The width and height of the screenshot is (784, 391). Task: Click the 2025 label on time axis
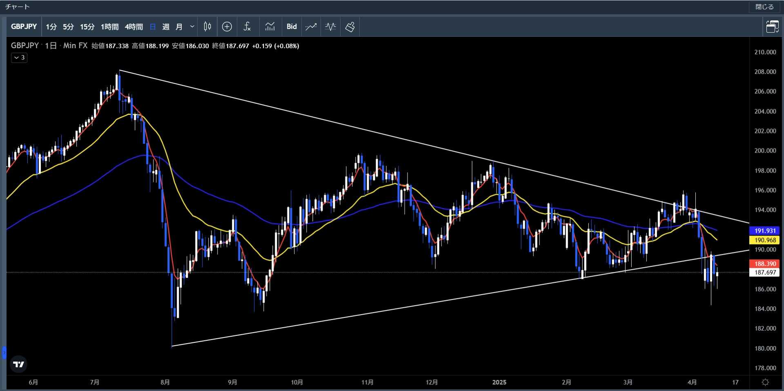(x=499, y=382)
